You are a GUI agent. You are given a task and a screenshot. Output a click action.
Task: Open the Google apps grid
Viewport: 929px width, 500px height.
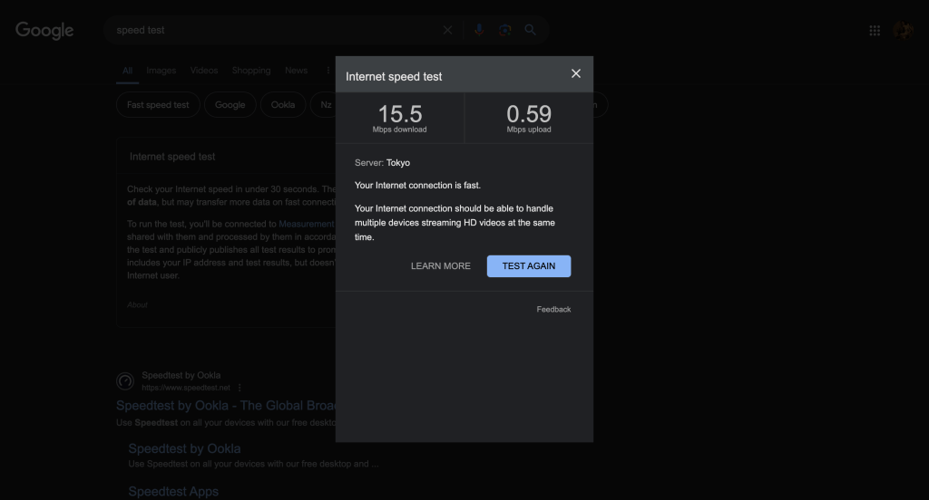pyautogui.click(x=875, y=31)
